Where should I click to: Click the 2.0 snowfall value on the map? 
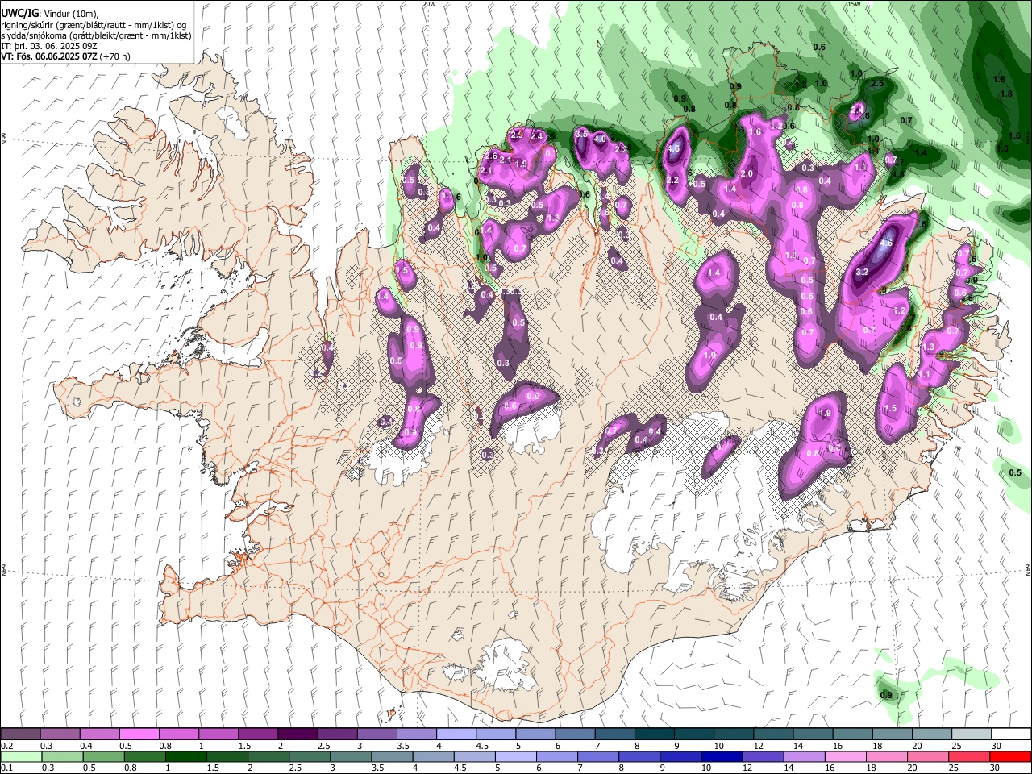tap(747, 173)
